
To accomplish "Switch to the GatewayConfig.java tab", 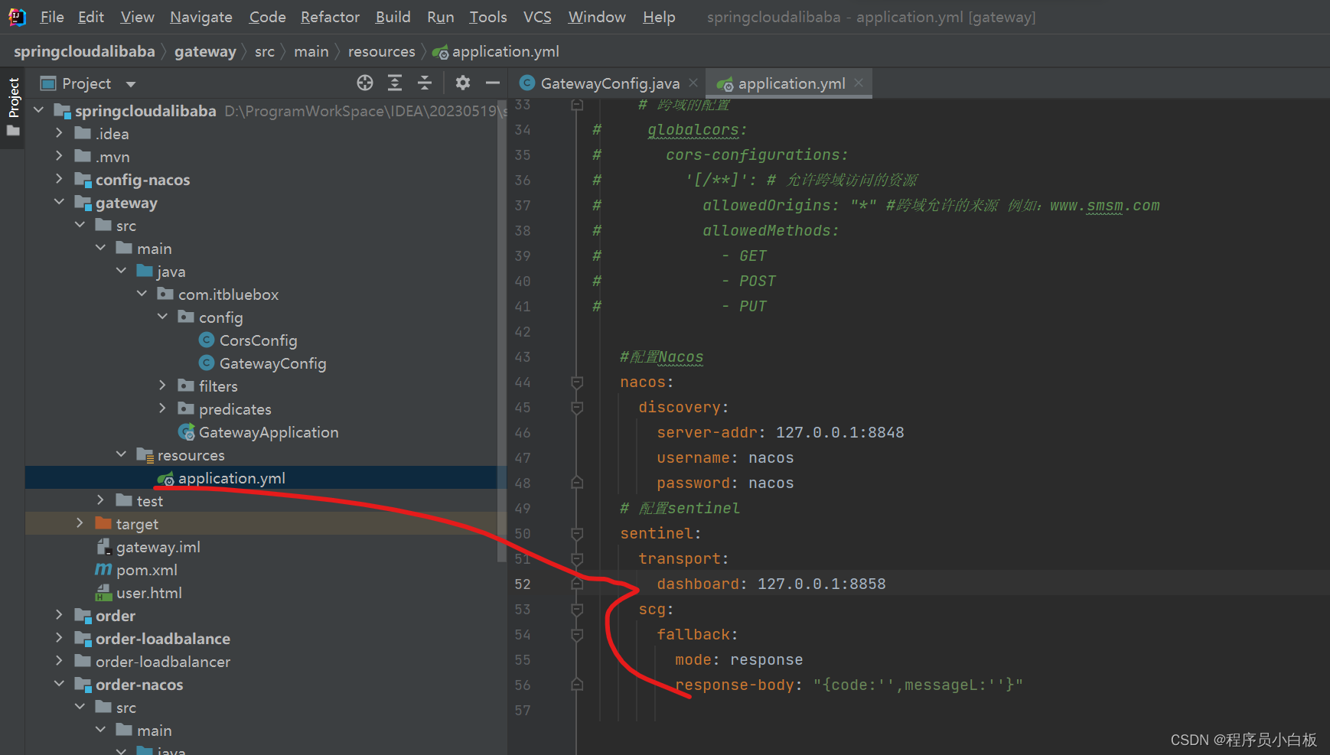I will pyautogui.click(x=609, y=83).
